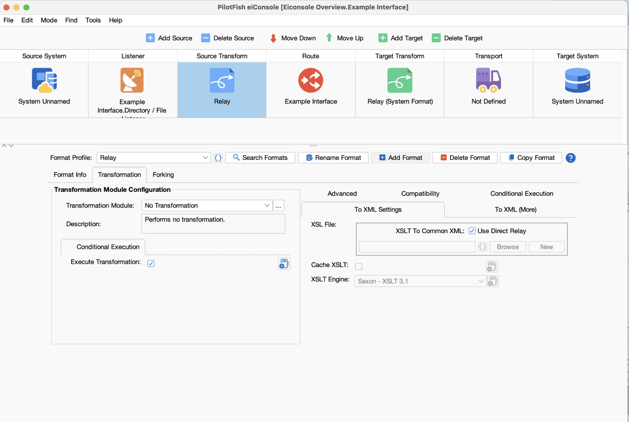Click the Delete Target green minus icon
Screen dimensions: 629x422
[436, 38]
